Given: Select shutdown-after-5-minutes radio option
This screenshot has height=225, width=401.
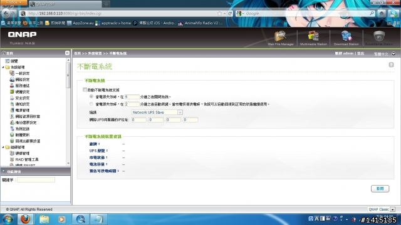Looking at the screenshot, I should tap(91, 96).
